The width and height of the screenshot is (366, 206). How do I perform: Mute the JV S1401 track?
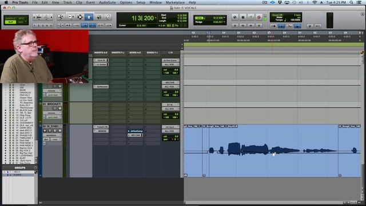[59, 131]
